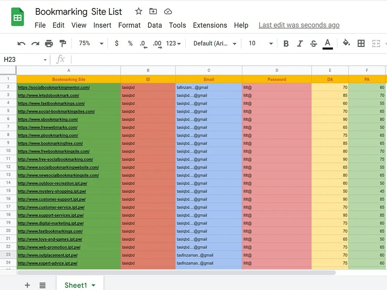Format as percent
The image size is (387, 290).
point(130,43)
